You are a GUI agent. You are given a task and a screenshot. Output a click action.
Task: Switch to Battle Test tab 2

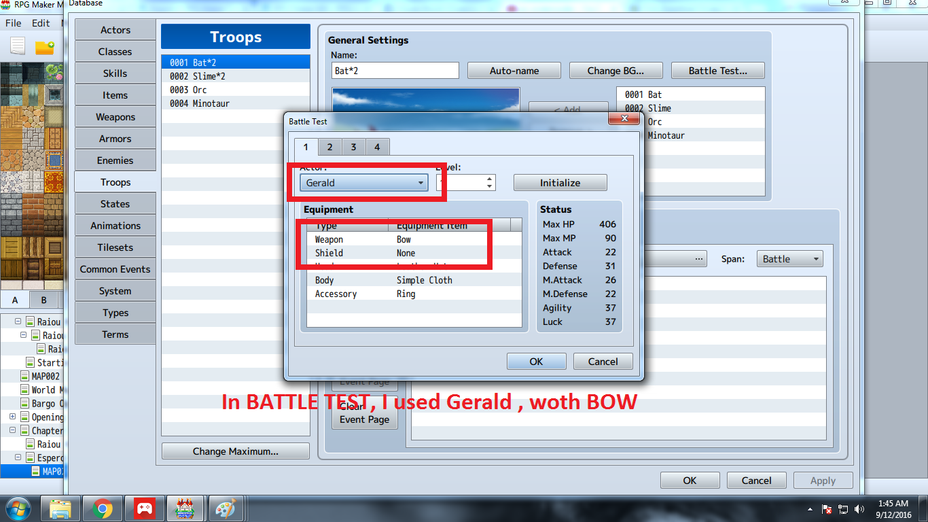[329, 147]
